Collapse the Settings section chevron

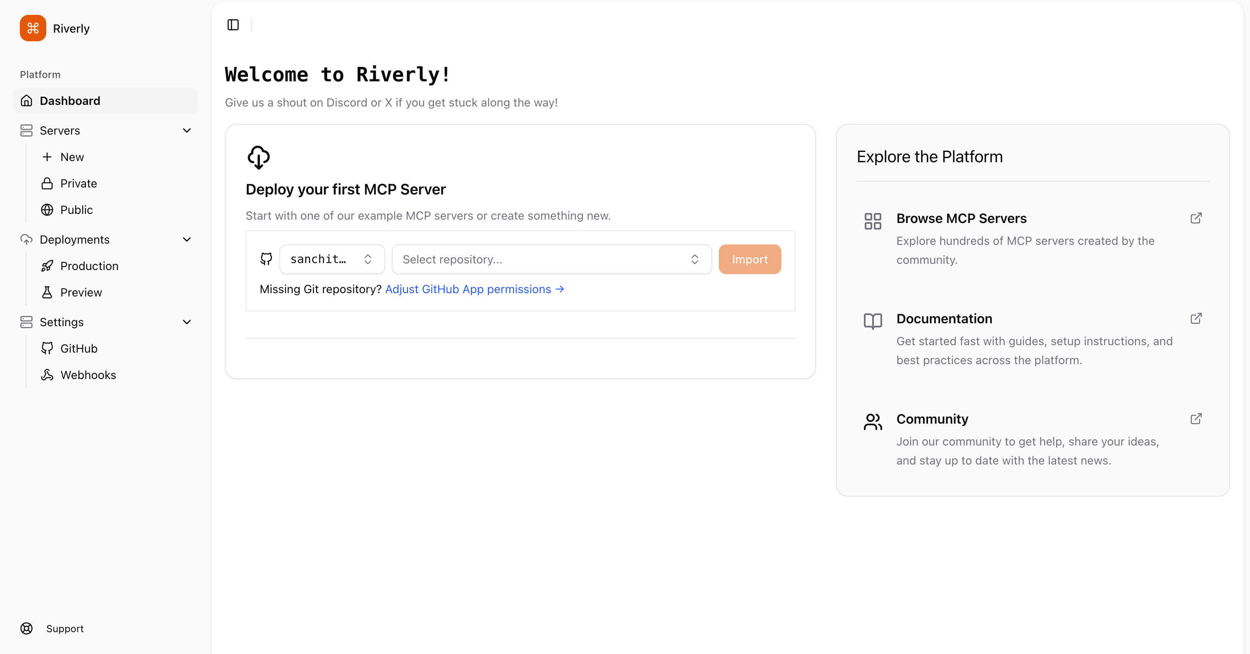(x=187, y=322)
